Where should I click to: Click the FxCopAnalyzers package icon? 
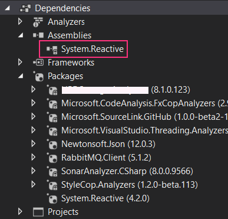click(52, 104)
